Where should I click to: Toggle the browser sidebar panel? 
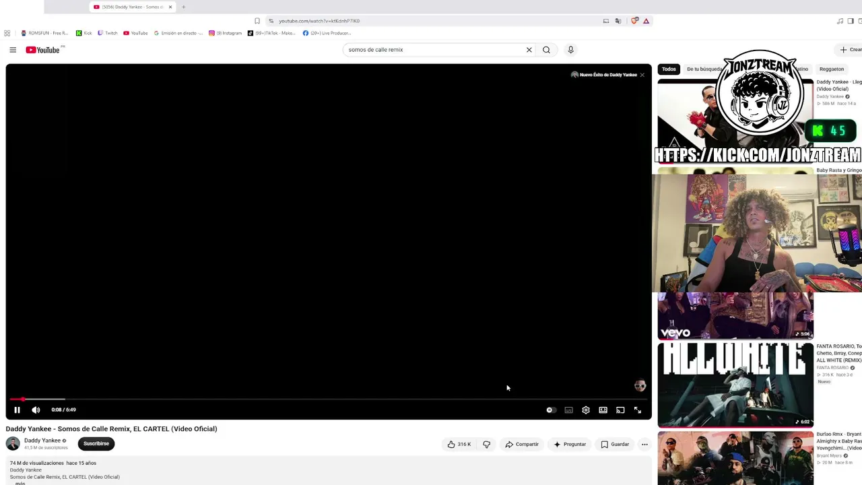[x=851, y=21]
